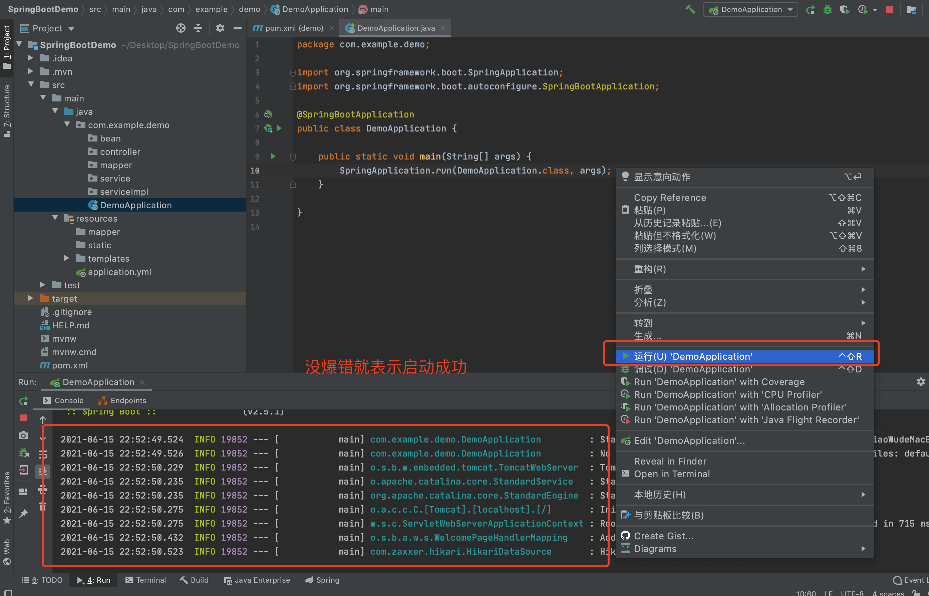Collapse the src folder
Image resolution: width=929 pixels, height=596 pixels.
pos(31,84)
